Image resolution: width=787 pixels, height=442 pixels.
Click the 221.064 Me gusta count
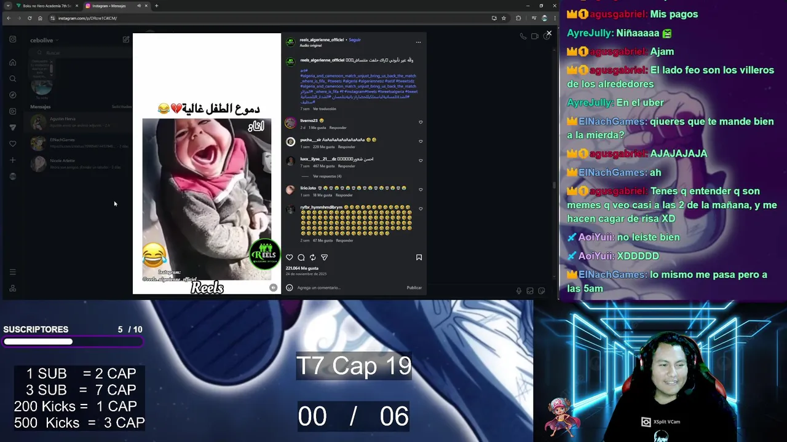point(302,268)
